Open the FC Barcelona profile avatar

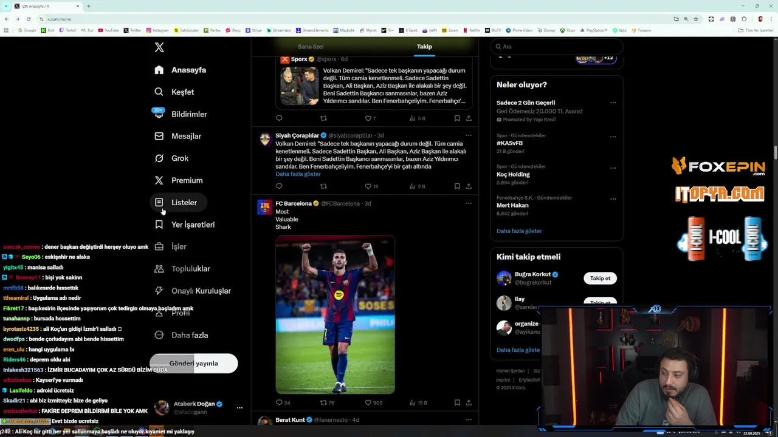[x=265, y=208]
